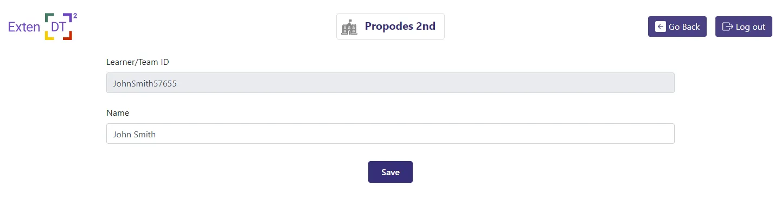
Task: Click the superscript 2 in the logo
Action: (x=75, y=16)
